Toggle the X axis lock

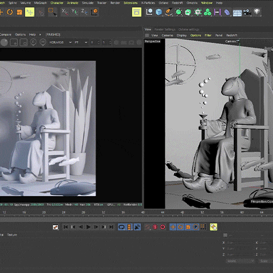64,12
